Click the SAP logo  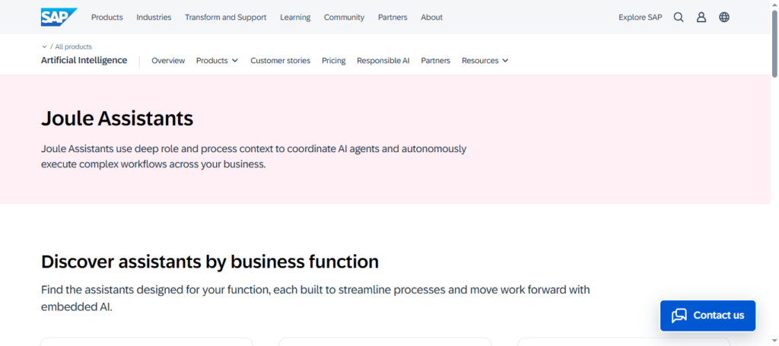(x=59, y=17)
